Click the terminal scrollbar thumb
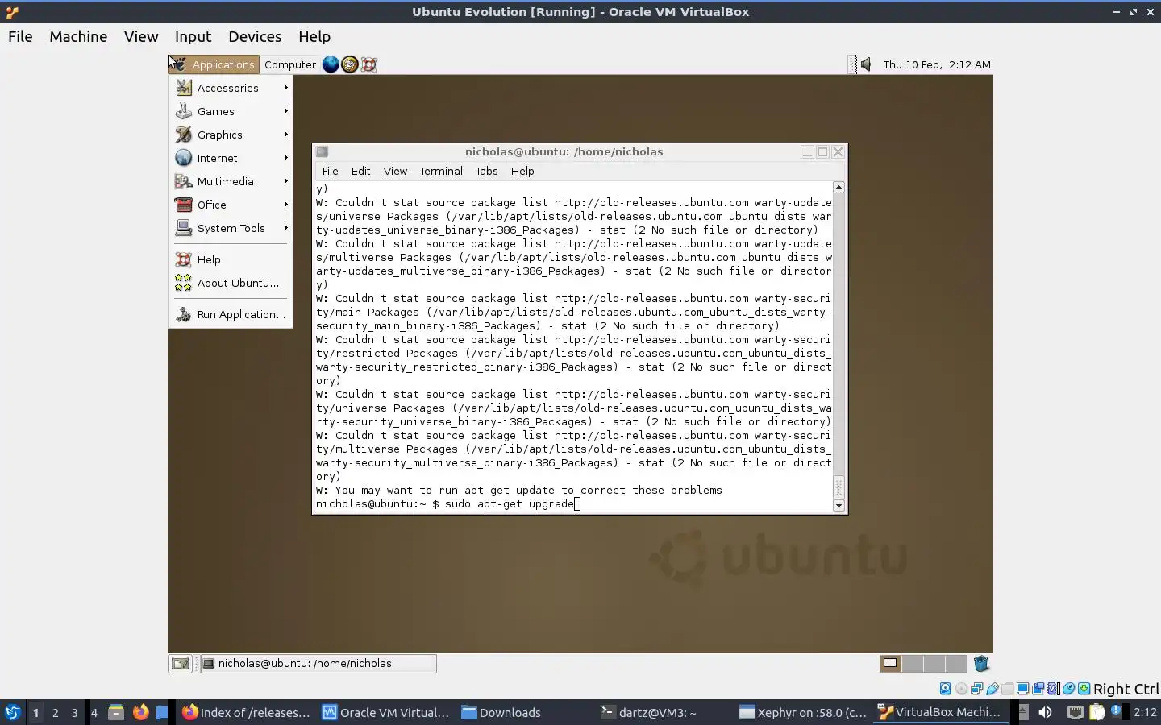 tap(838, 487)
